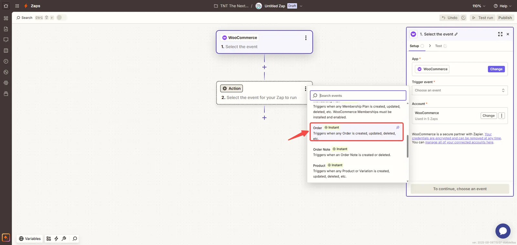Click the magnifier icon in bottom toolbar
Image resolution: width=517 pixels, height=245 pixels.
coord(75,239)
